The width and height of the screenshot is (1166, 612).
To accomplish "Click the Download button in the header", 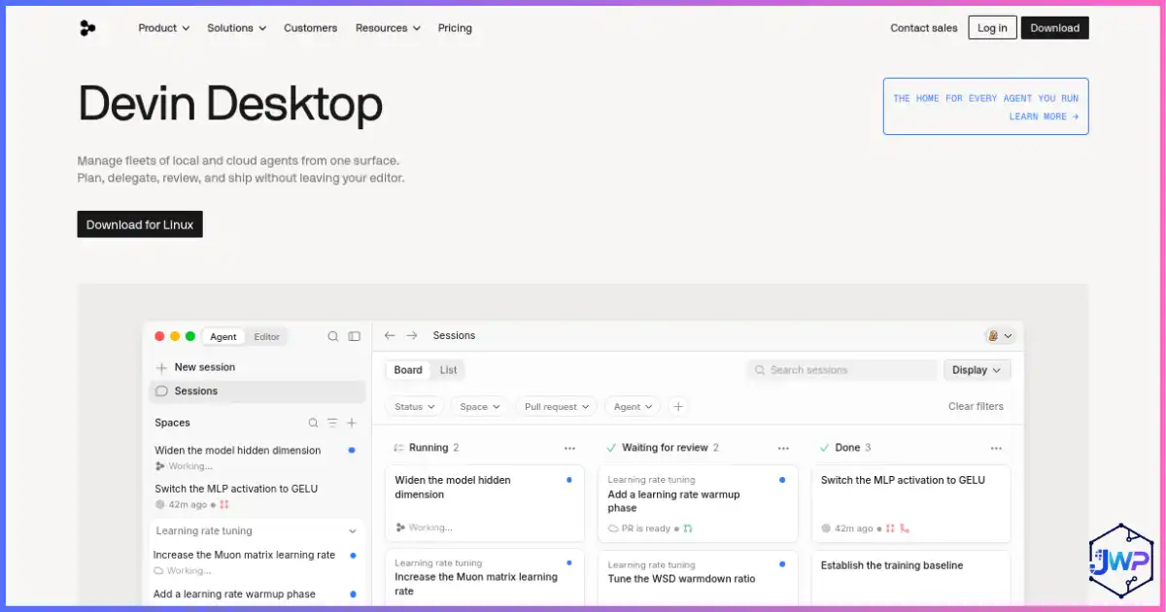I will 1055,28.
